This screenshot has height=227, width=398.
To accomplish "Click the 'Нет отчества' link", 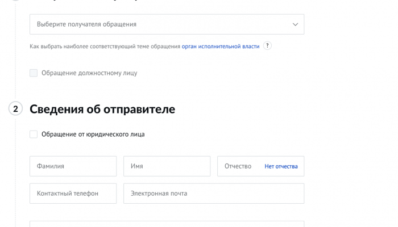I will tap(281, 166).
